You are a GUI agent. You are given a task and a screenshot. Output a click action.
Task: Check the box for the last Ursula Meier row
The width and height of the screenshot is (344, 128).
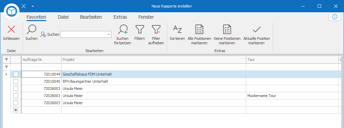coord(16,103)
